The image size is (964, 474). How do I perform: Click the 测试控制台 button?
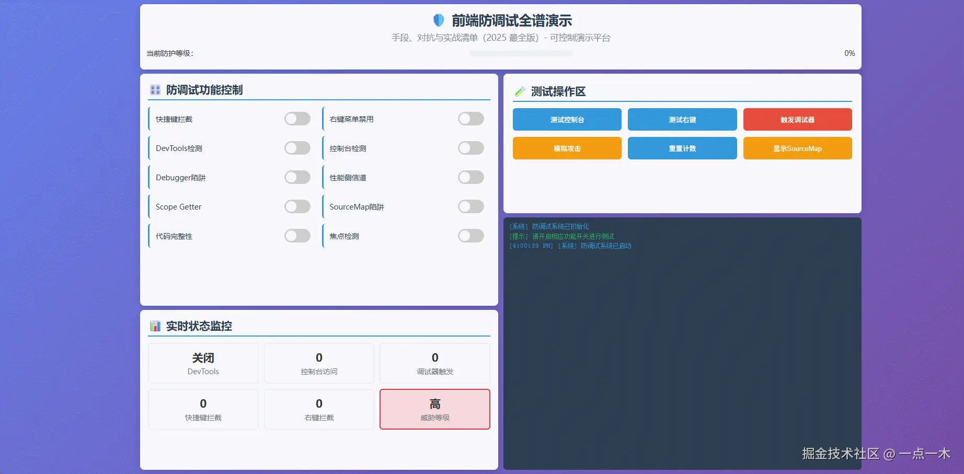(x=567, y=119)
